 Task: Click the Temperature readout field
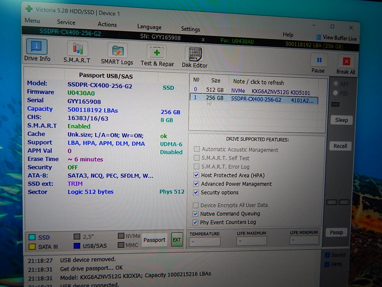tap(204, 241)
